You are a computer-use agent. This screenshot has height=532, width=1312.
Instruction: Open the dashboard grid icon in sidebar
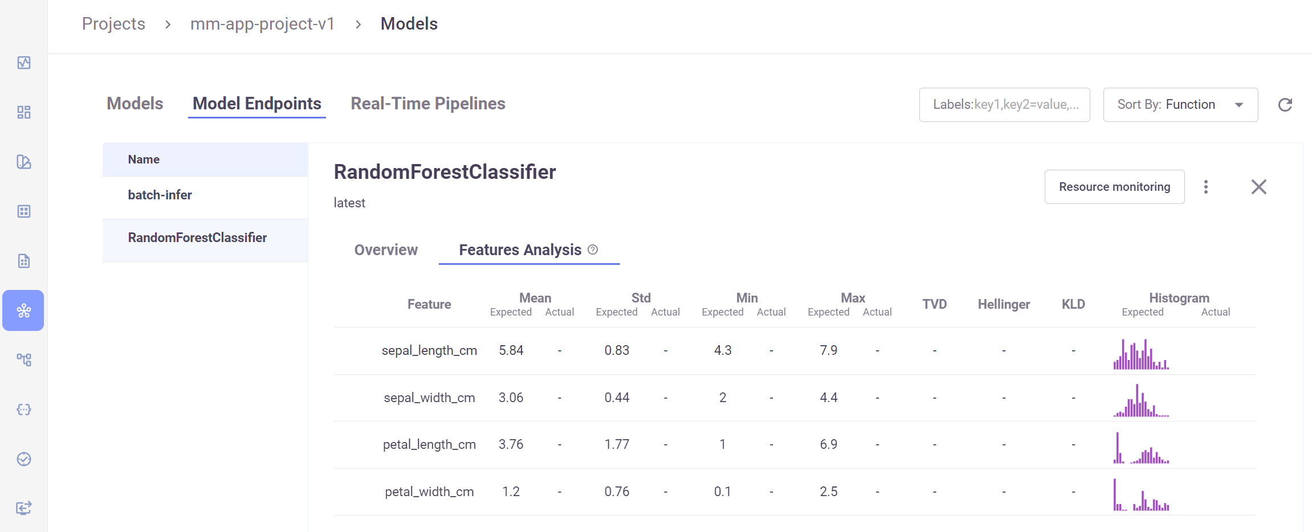tap(24, 112)
